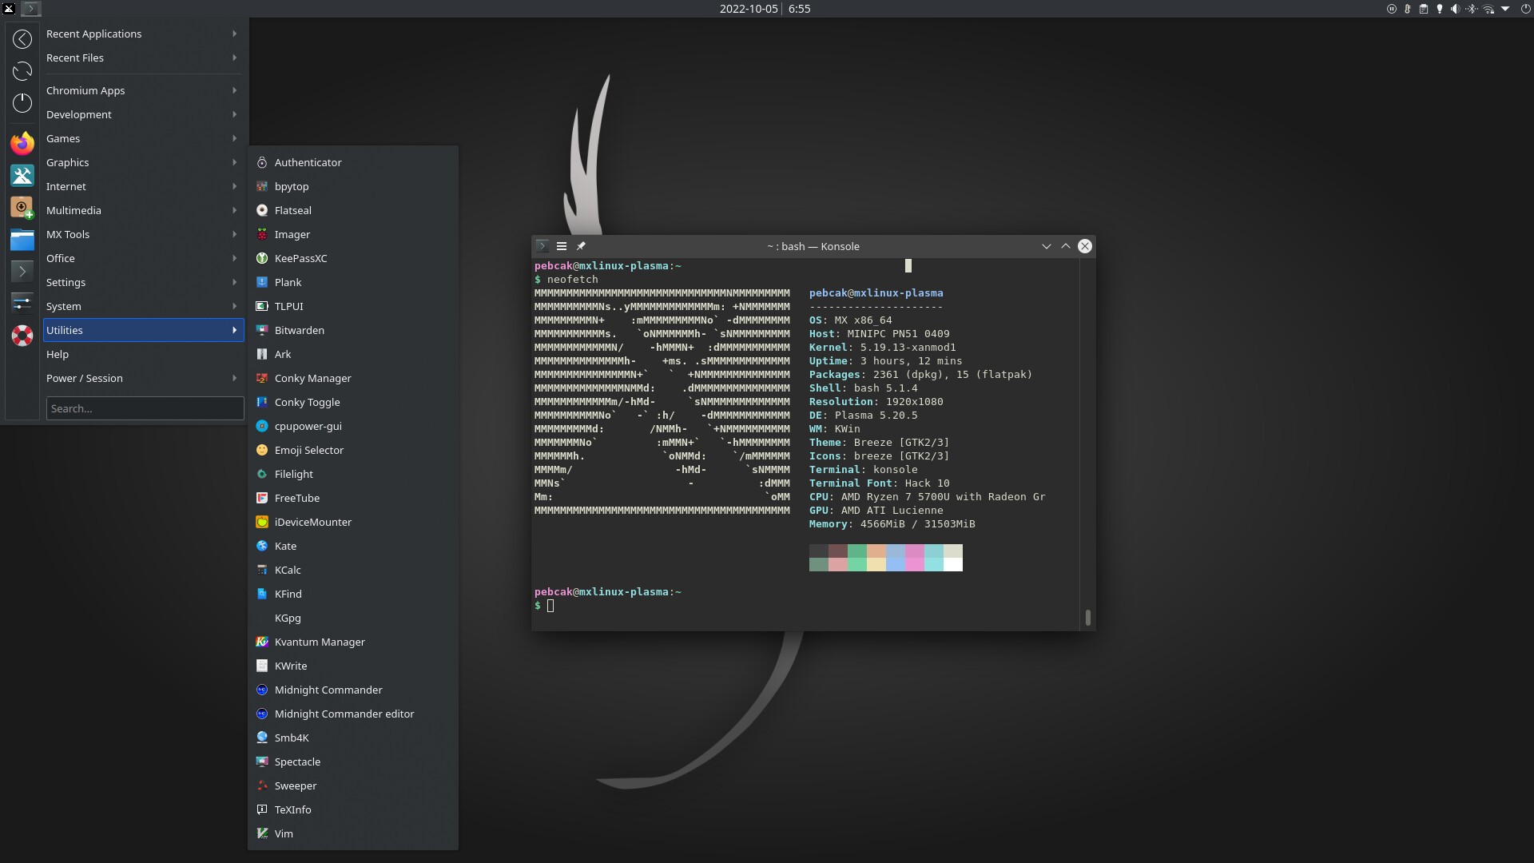Image resolution: width=1534 pixels, height=863 pixels.
Task: Open the MX Package Installer favorite icon
Action: pos(22,207)
